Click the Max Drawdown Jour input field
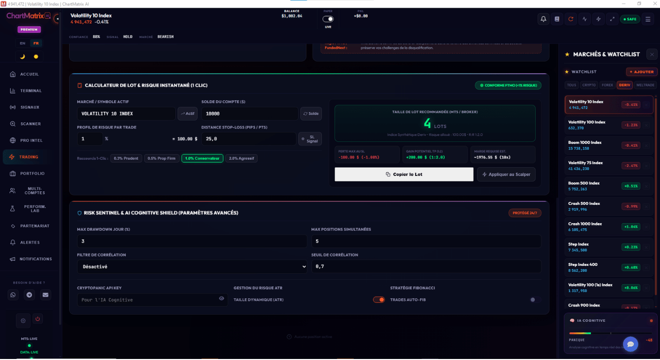 192,241
